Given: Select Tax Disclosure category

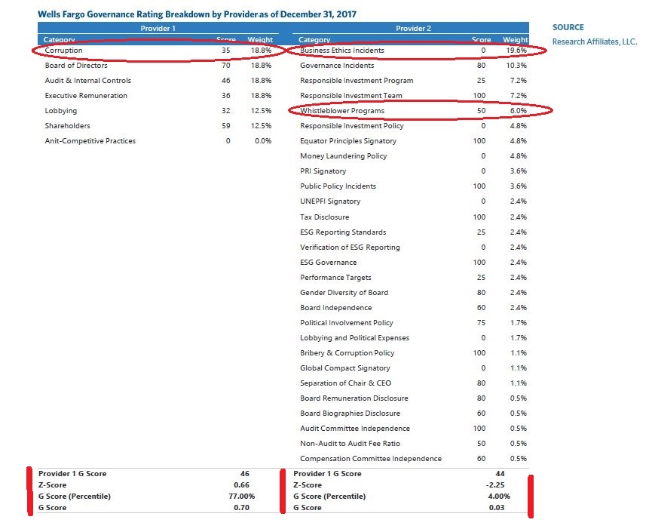Looking at the screenshot, I should pyautogui.click(x=324, y=217).
